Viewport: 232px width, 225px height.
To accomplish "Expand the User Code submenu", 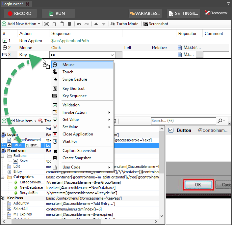I will pyautogui.click(x=82, y=167).
